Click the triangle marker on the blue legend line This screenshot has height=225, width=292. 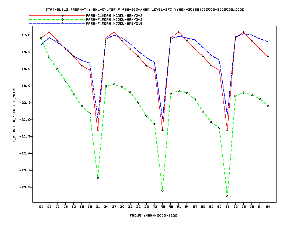[63, 24]
